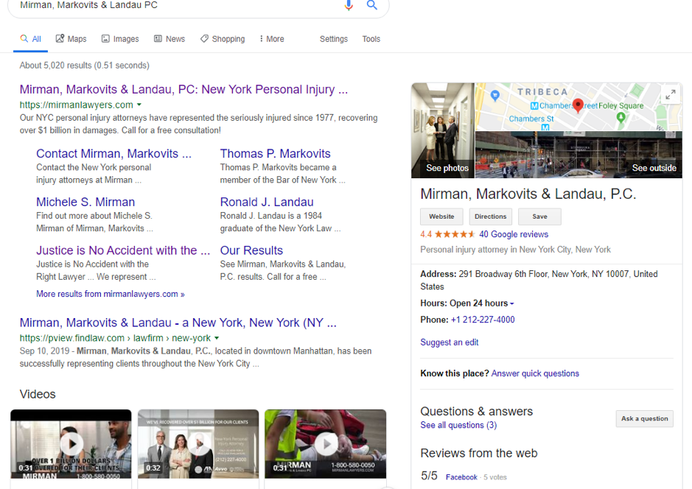The image size is (692, 489).
Task: Go to the Shopping tab
Action: point(223,39)
